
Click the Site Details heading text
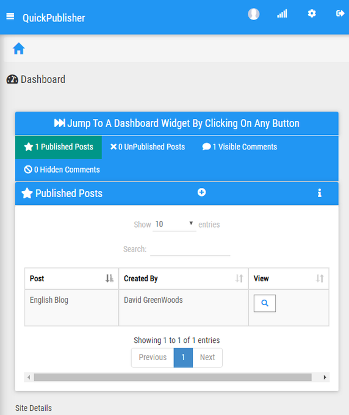(x=34, y=408)
